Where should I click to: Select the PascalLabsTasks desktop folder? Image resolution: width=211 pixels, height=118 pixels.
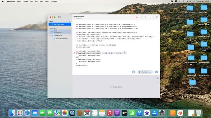[193, 84]
